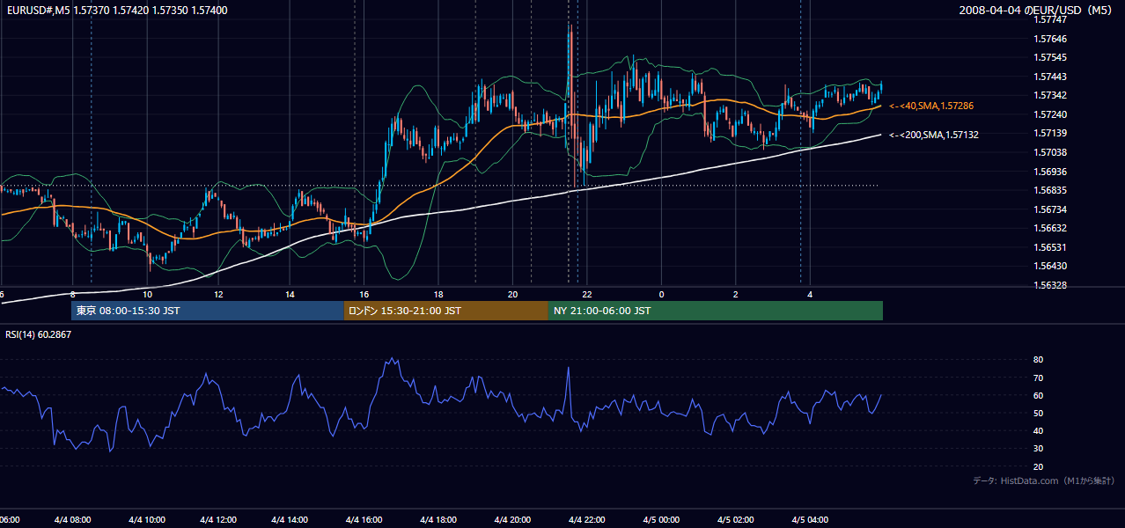Click price level 1.57646 on the price axis

pyautogui.click(x=1050, y=39)
